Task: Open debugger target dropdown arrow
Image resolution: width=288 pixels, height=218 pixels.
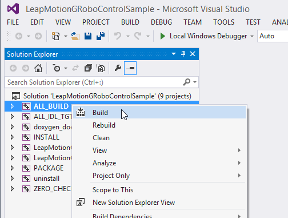Action: 252,36
